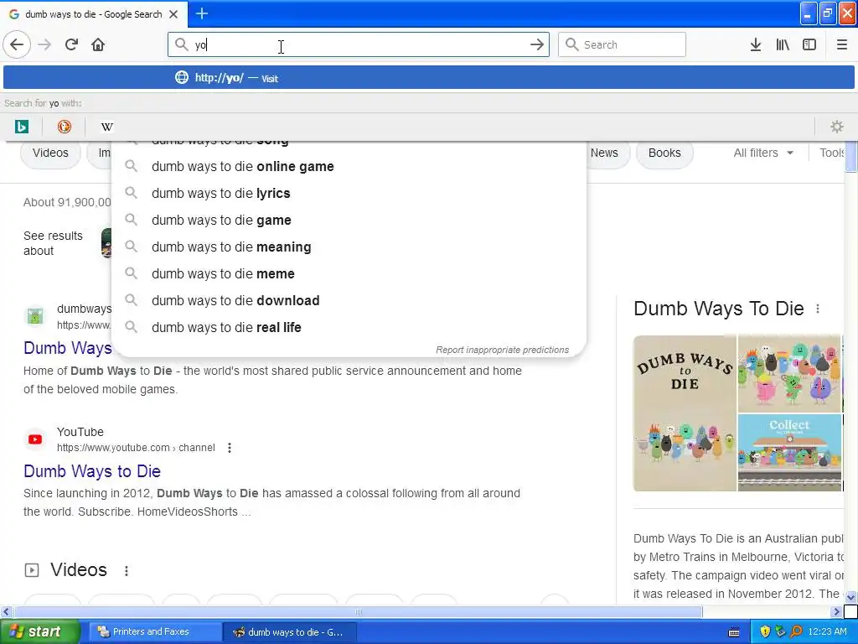
Task: Click Report inappropriate predictions link
Action: [x=503, y=350]
